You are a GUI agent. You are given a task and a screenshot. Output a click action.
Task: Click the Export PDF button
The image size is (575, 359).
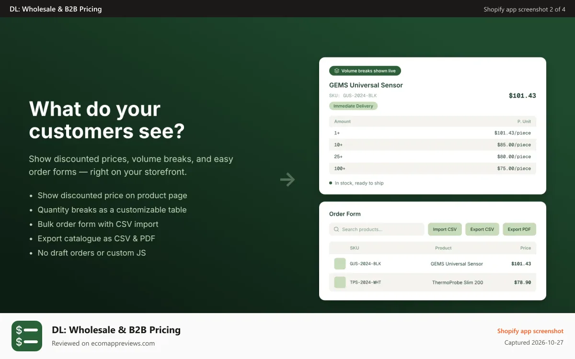[519, 229]
